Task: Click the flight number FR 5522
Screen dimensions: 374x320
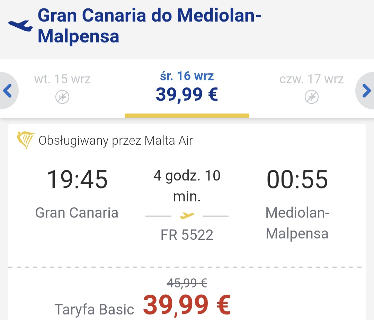Action: (x=187, y=235)
